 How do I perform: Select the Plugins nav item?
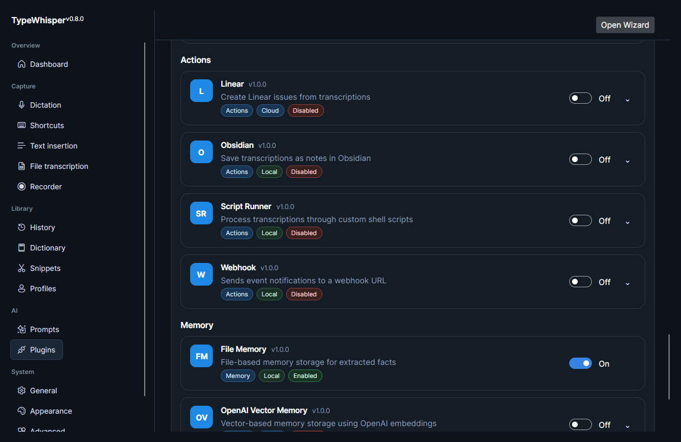tap(36, 350)
